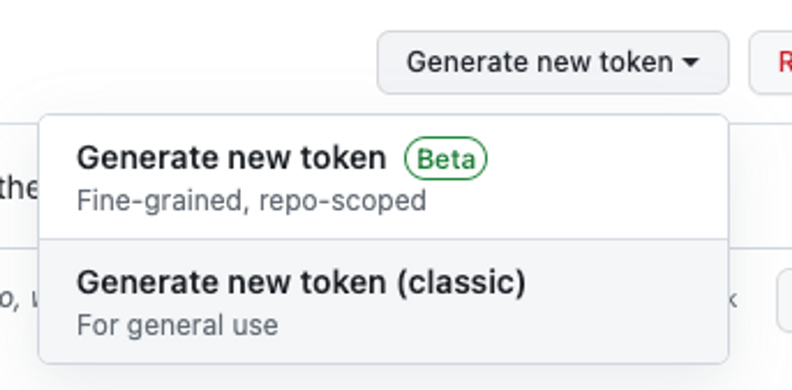Click the Fine-grained, repo-scoped description
792x390 pixels.
click(x=251, y=201)
